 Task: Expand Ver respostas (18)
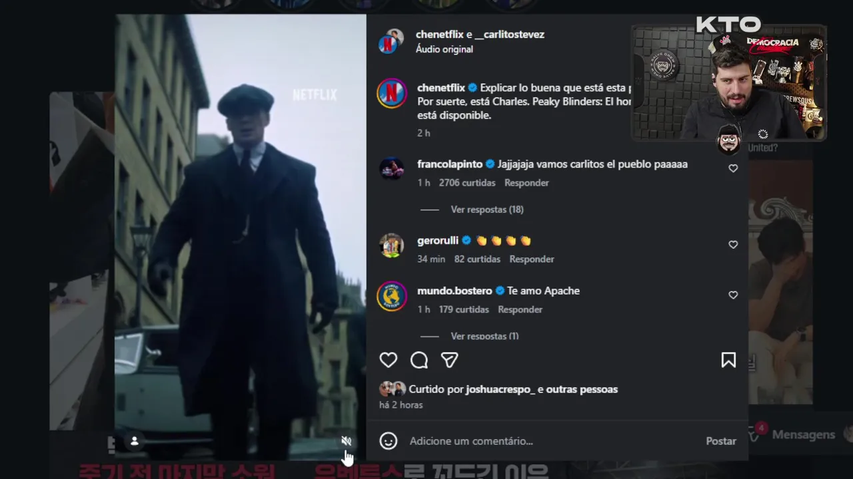[487, 210]
